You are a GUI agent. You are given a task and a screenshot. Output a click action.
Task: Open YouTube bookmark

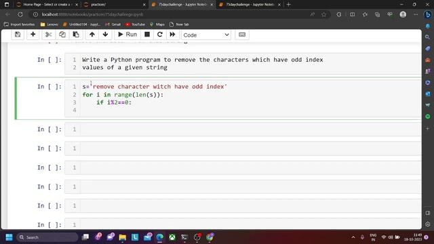136,24
